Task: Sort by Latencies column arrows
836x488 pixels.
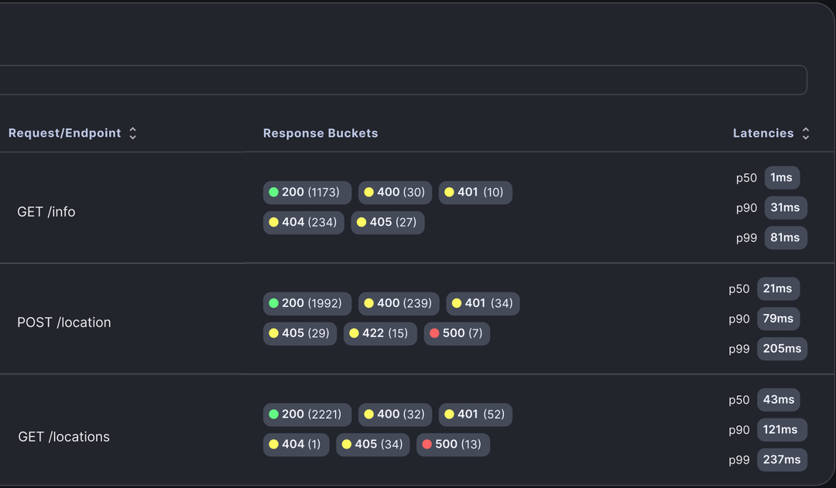Action: click(x=806, y=133)
